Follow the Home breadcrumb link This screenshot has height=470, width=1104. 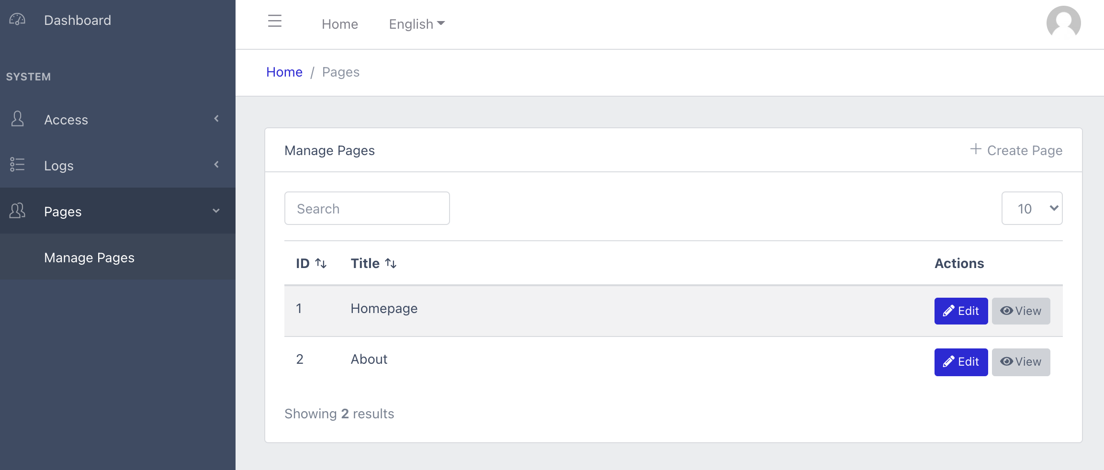(284, 72)
